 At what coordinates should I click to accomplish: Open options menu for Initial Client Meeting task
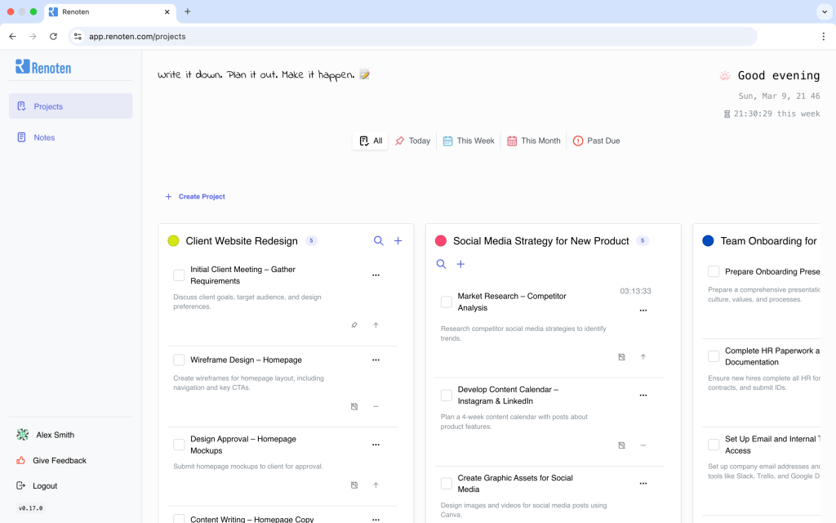[376, 275]
